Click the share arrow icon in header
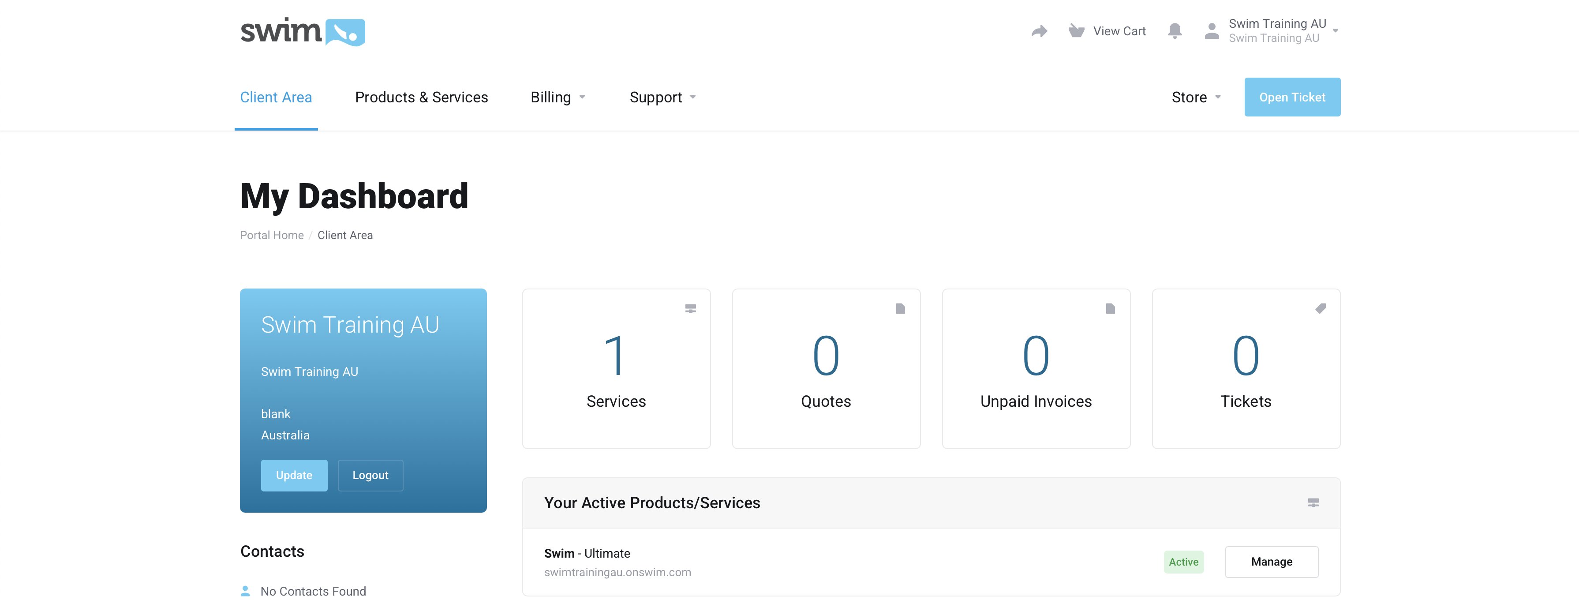 point(1039,31)
